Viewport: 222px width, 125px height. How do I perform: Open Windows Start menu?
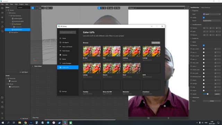point(2,123)
